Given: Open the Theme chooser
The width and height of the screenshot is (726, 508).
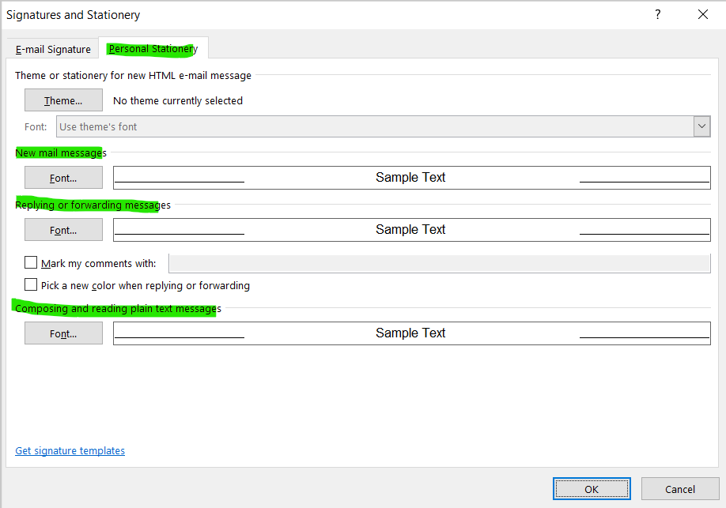Looking at the screenshot, I should coord(63,100).
